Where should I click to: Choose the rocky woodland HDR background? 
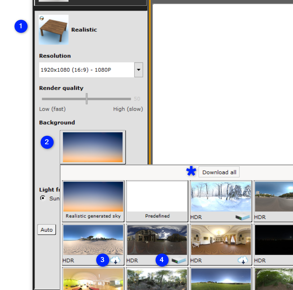pyautogui.click(x=157, y=279)
